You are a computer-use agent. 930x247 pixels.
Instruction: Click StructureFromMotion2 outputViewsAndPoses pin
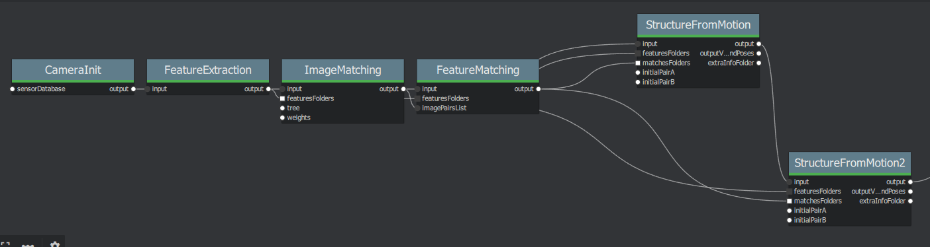pos(911,191)
